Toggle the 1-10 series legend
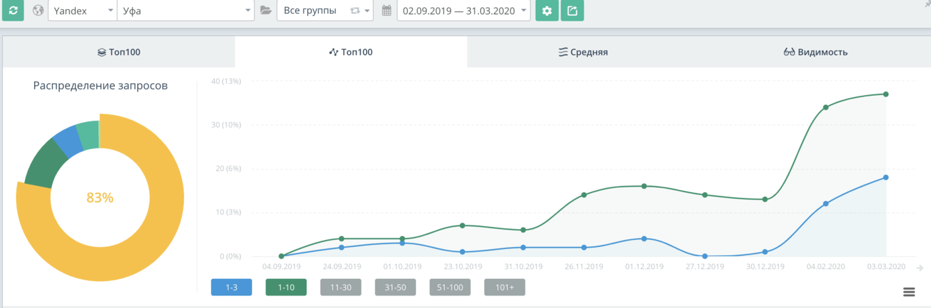This screenshot has height=308, width=931. click(286, 287)
